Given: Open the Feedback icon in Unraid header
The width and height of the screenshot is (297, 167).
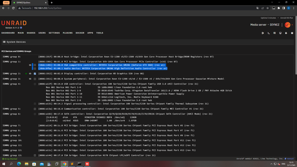Looking at the screenshot, I should click(274, 33).
